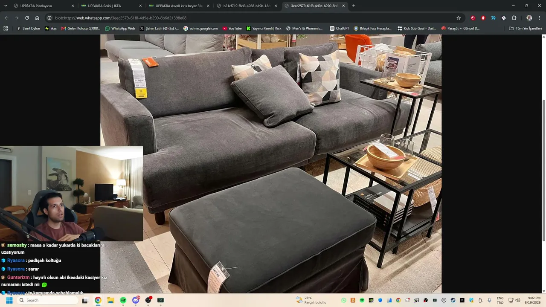The width and height of the screenshot is (546, 307).
Task: Click the WhatsApp icon in the system tray
Action: click(344, 300)
